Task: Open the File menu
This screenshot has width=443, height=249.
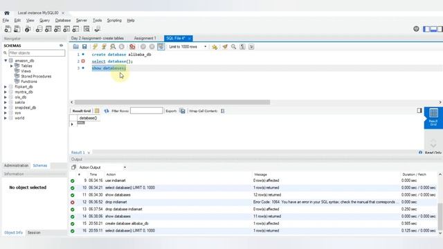Action: coord(6,20)
